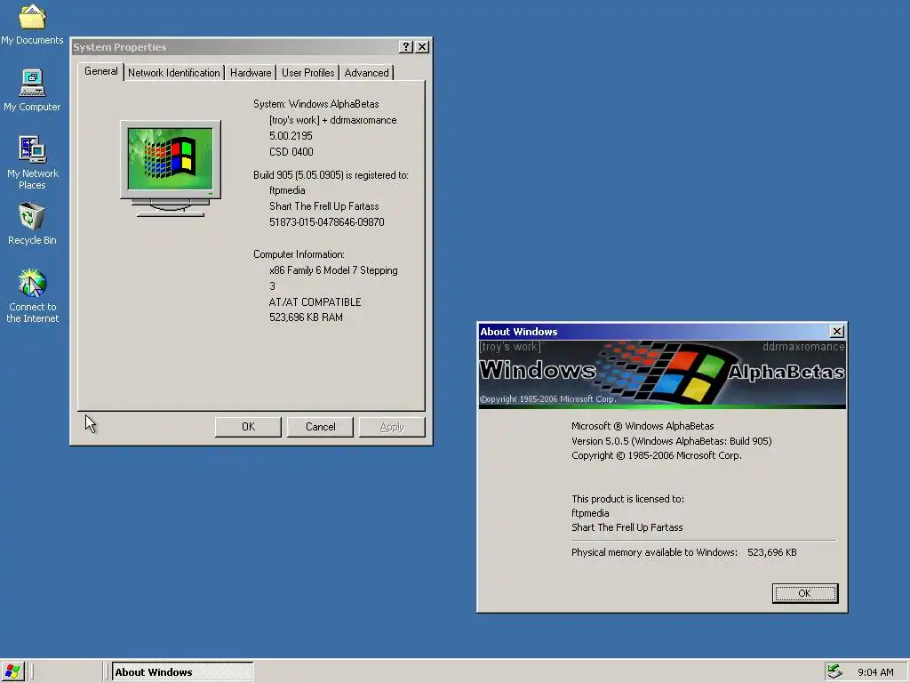The image size is (910, 683).
Task: Click 'x86 Family 6 Model 7 Stepping'
Action: [x=333, y=270]
